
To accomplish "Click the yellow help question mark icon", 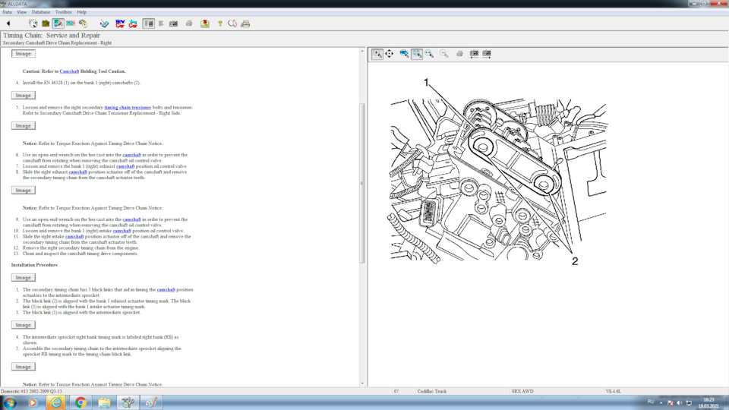I will point(220,24).
